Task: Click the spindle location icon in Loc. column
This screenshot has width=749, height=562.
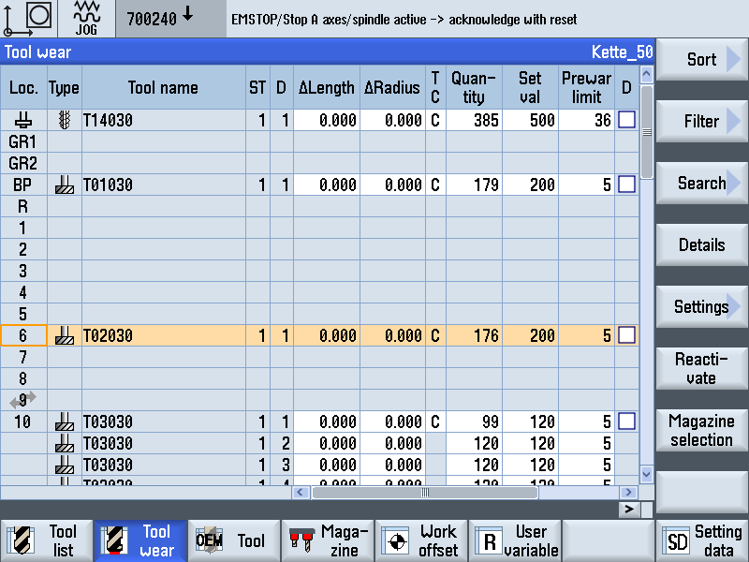Action: (23, 120)
